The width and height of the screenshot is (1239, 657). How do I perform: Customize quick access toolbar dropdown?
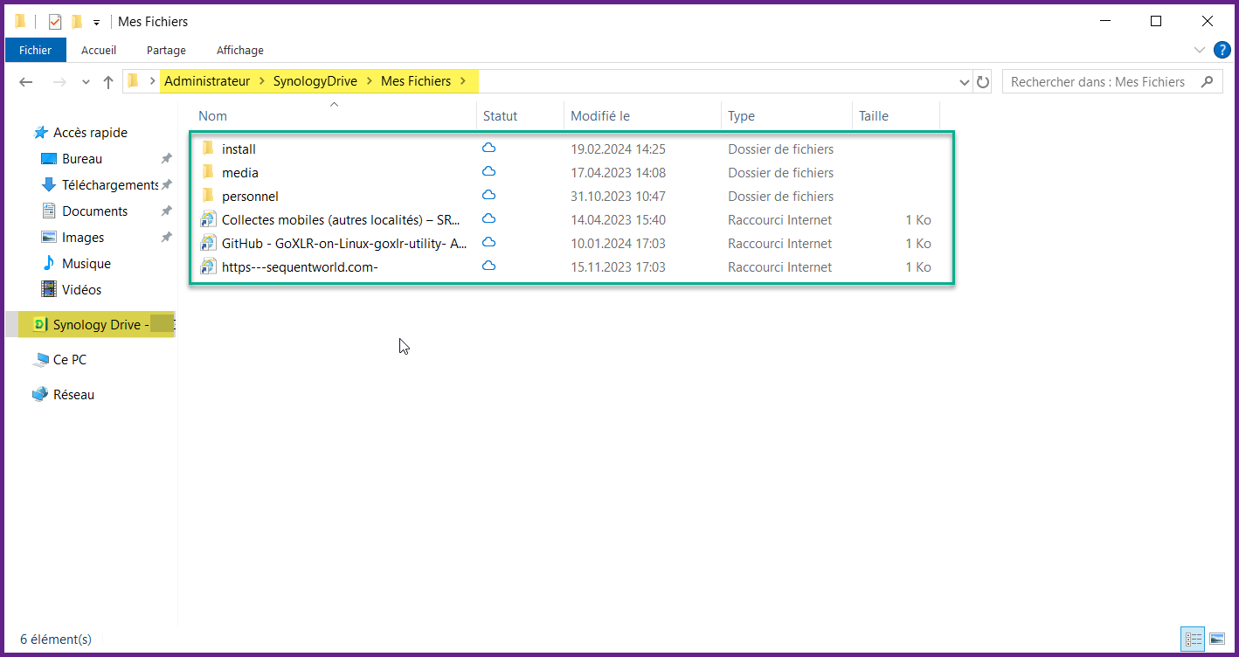coord(96,22)
